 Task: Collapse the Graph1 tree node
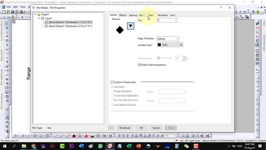pyautogui.click(x=35, y=15)
